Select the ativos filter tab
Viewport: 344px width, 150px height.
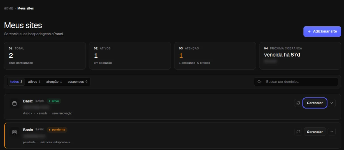tap(34, 82)
